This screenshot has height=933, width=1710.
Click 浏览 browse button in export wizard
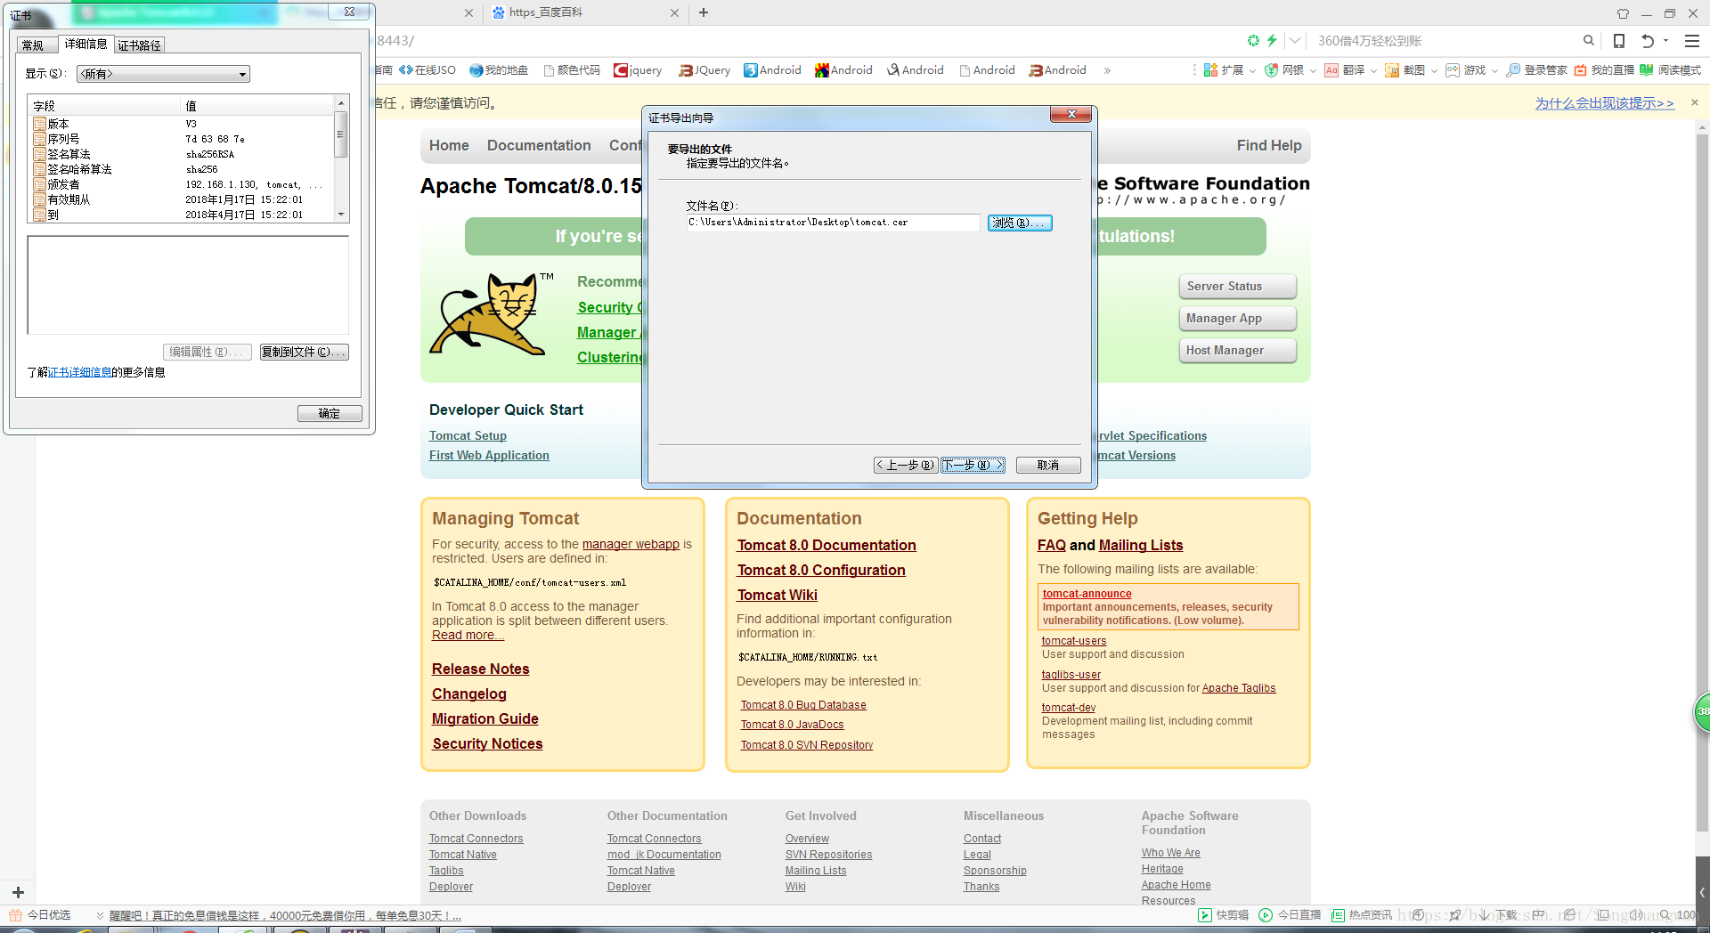pyautogui.click(x=1020, y=223)
